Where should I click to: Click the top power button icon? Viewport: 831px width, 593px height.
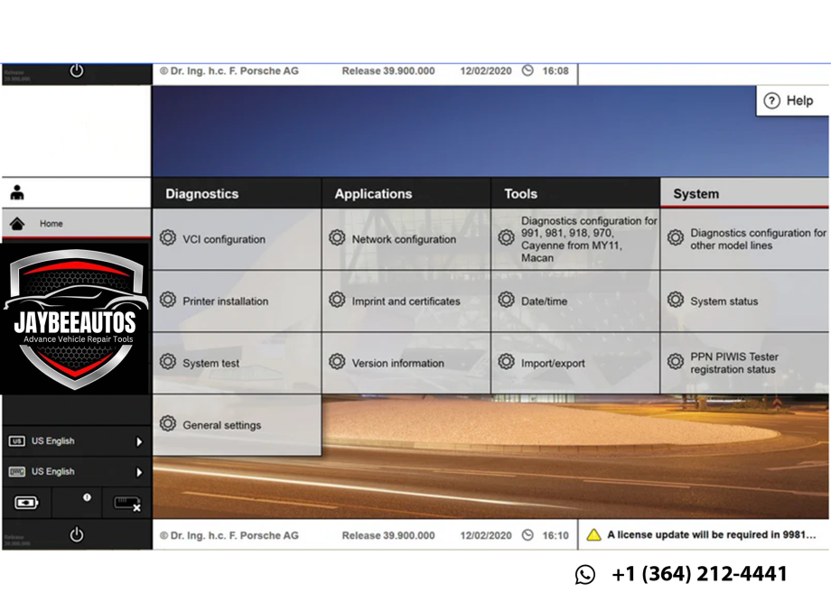76,70
